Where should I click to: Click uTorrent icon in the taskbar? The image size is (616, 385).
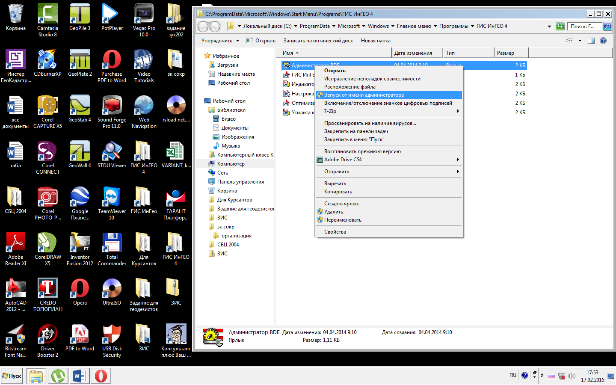click(x=58, y=376)
